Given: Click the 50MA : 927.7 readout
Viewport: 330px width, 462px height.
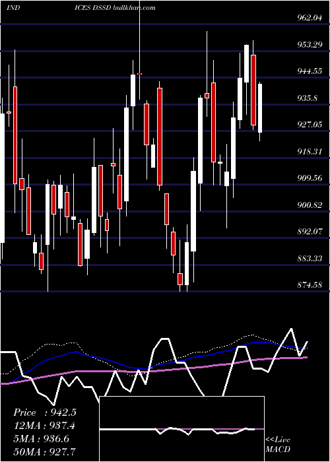Looking at the screenshot, I should [44, 451].
